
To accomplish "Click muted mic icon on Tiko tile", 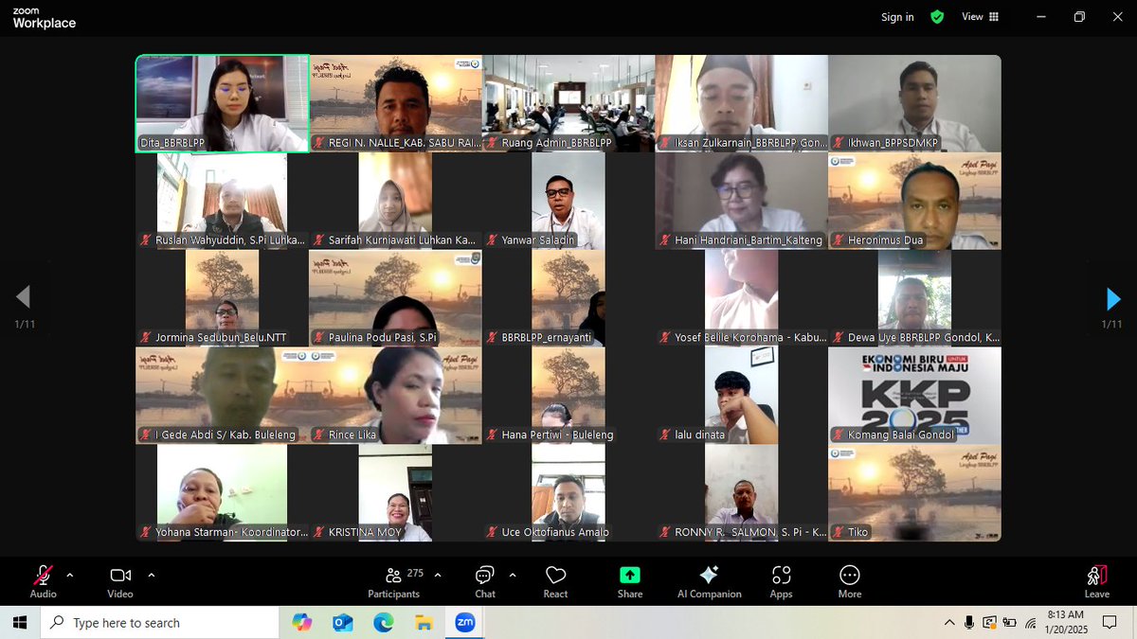I will (839, 532).
